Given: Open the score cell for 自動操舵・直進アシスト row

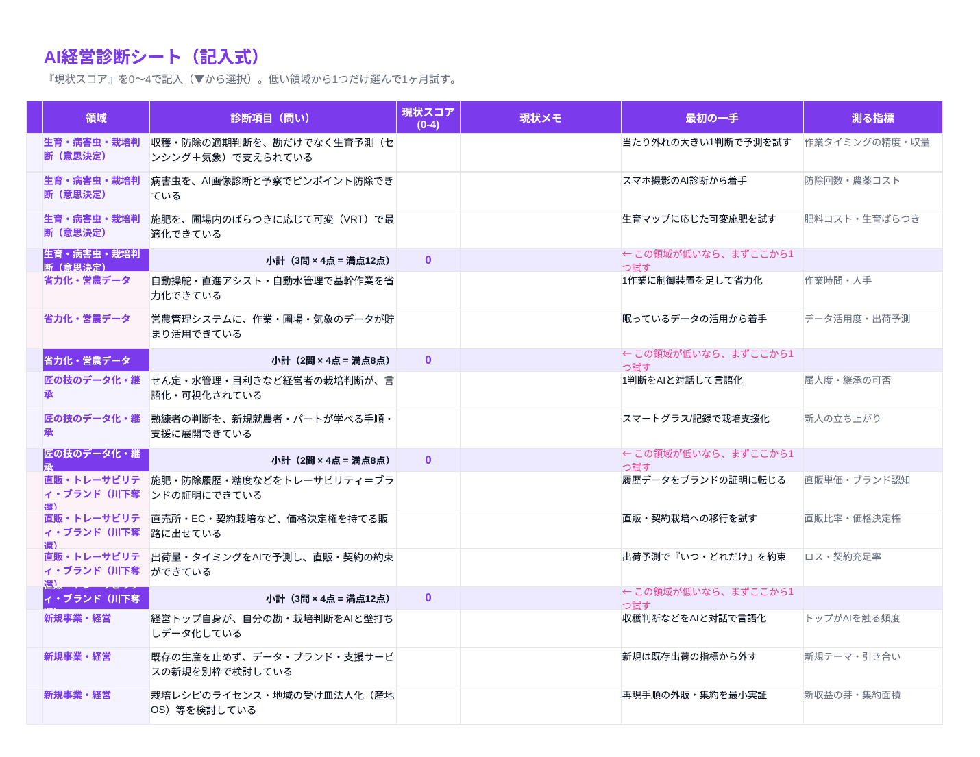Looking at the screenshot, I should point(428,291).
